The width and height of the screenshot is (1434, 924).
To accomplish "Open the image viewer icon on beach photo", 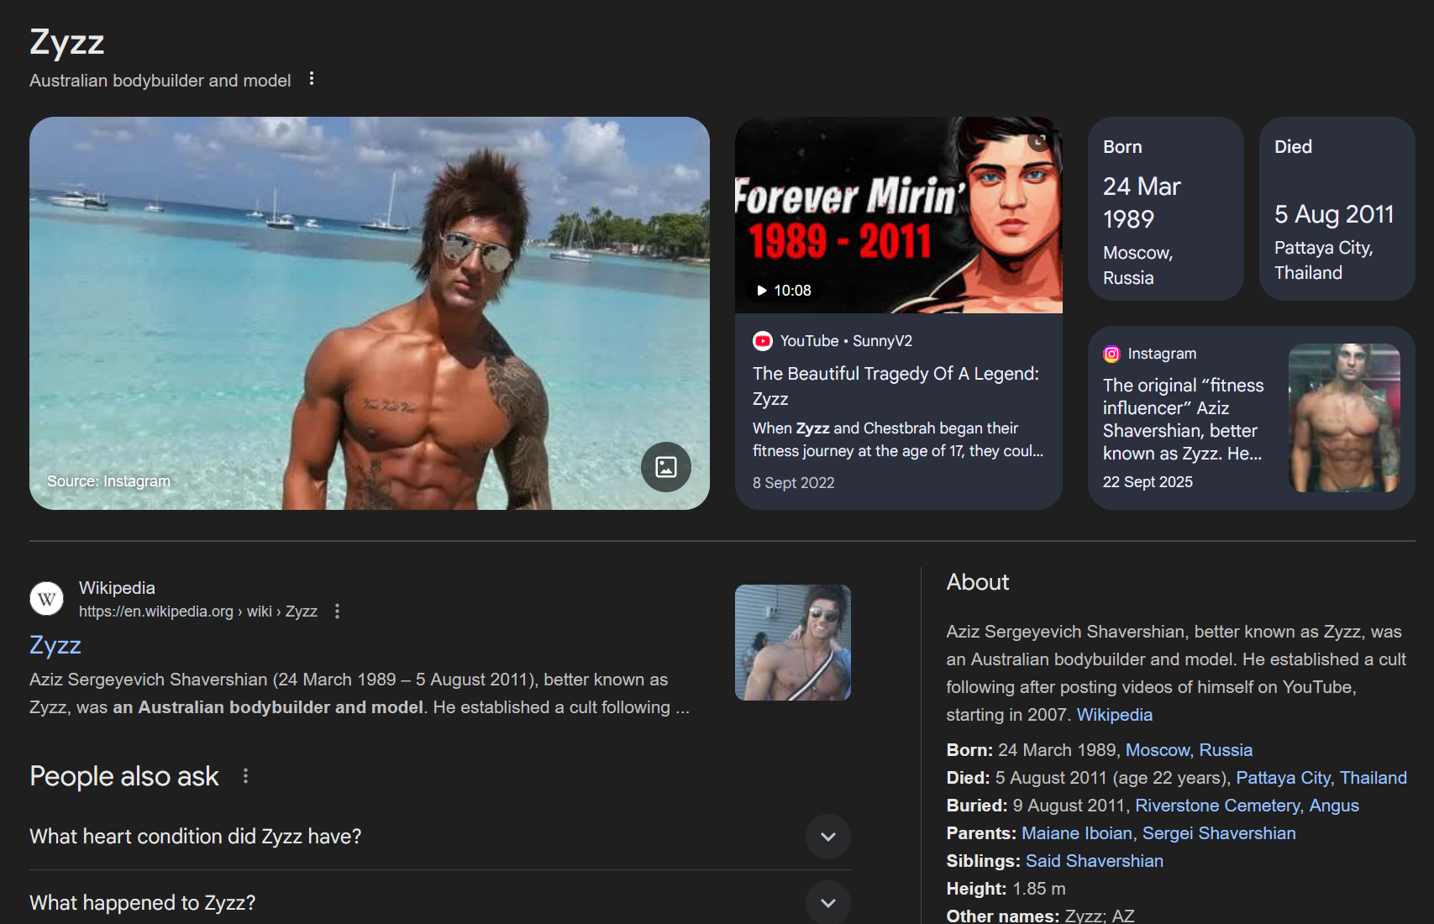I will click(666, 467).
